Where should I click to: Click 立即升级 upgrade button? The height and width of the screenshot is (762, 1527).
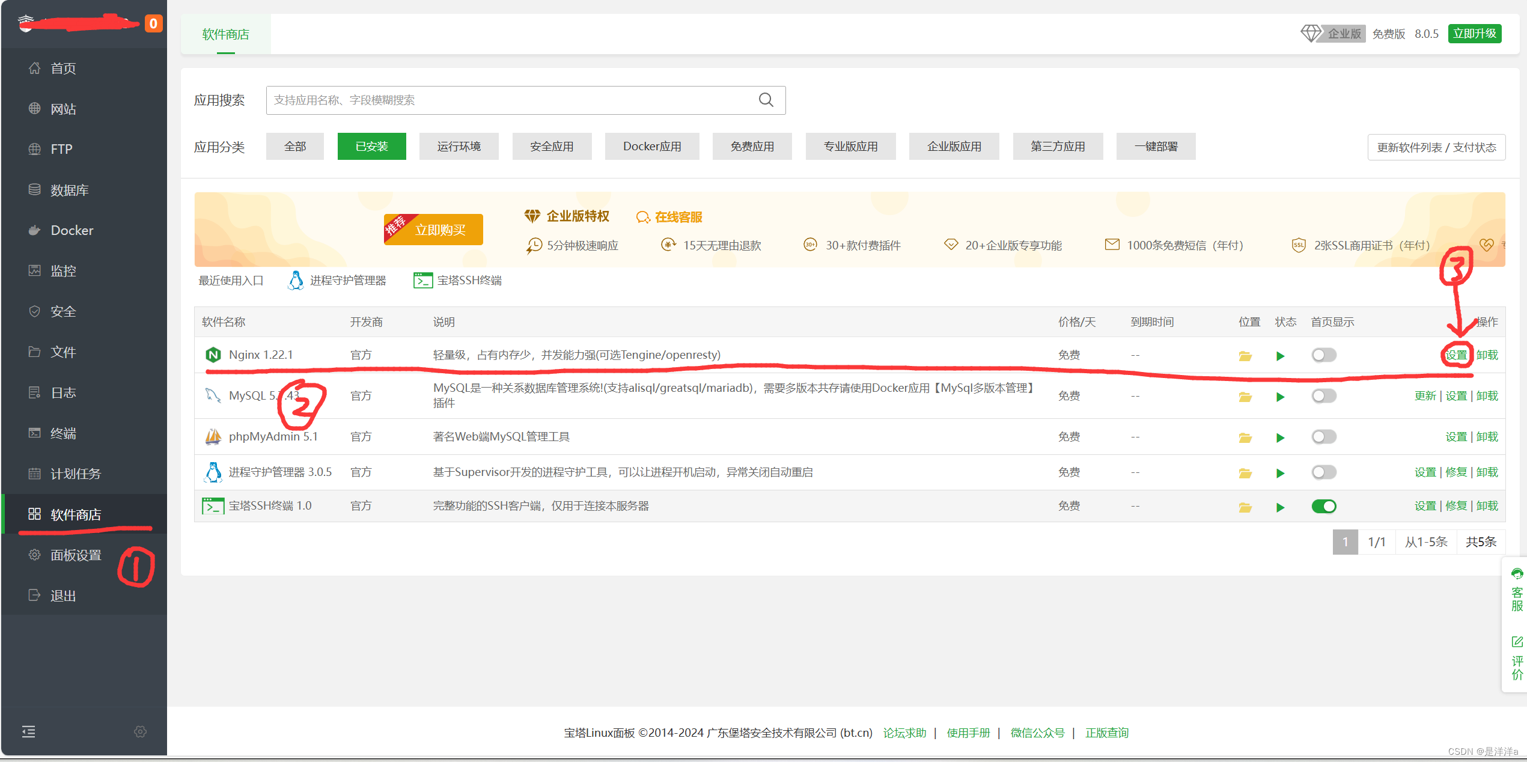click(x=1474, y=34)
